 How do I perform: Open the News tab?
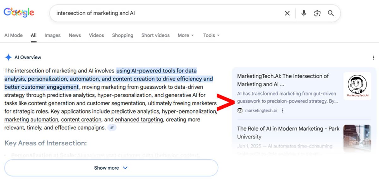(x=75, y=35)
